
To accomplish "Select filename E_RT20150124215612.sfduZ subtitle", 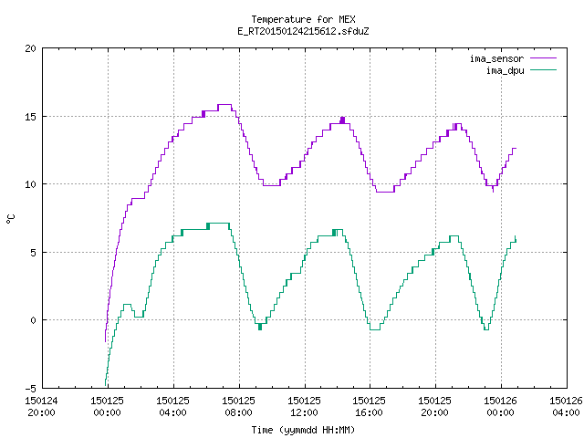I will point(303,31).
